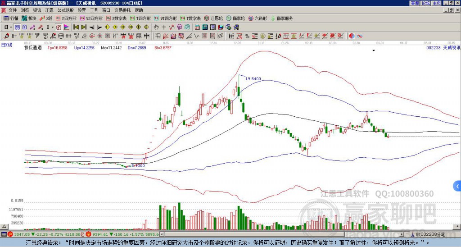
Task: Open 赢家服务 service button
Action: (282, 18)
